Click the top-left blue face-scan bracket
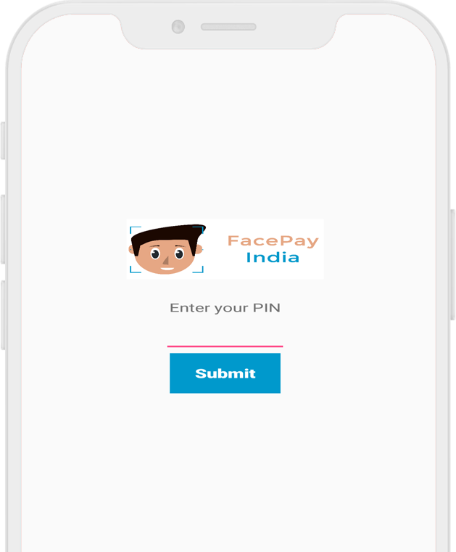Viewport: 456px width, 552px height. [x=135, y=230]
